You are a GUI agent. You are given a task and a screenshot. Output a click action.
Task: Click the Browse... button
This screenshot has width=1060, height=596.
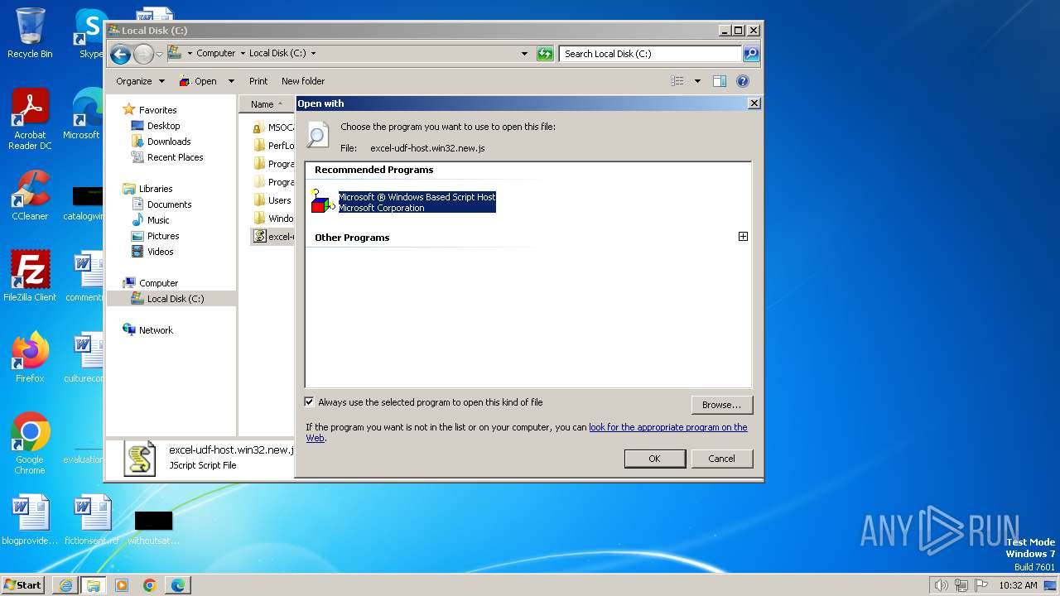[x=722, y=405]
